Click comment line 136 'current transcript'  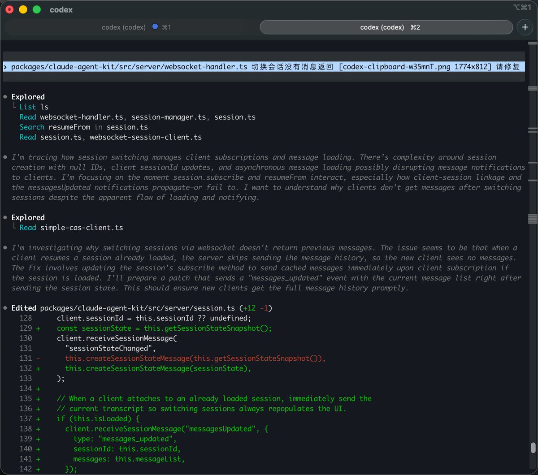(202, 409)
